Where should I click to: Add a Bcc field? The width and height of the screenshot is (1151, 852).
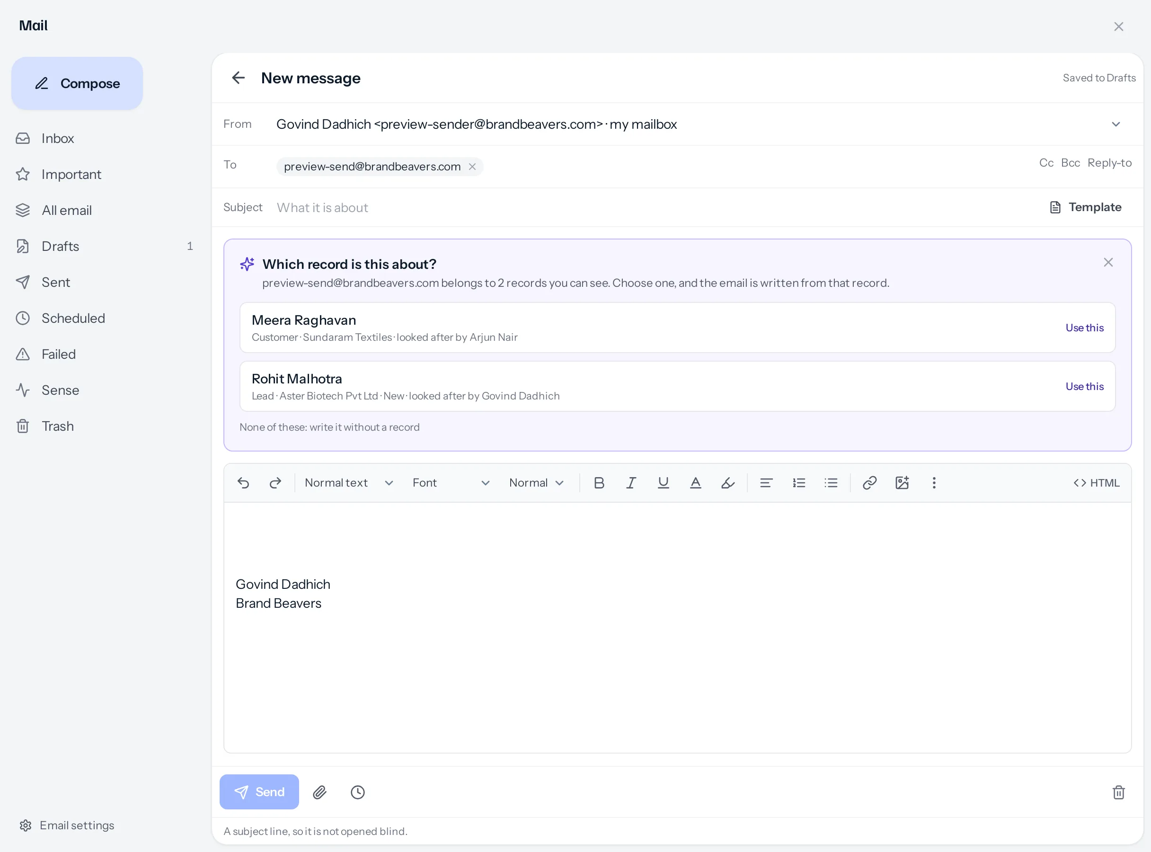pos(1071,163)
